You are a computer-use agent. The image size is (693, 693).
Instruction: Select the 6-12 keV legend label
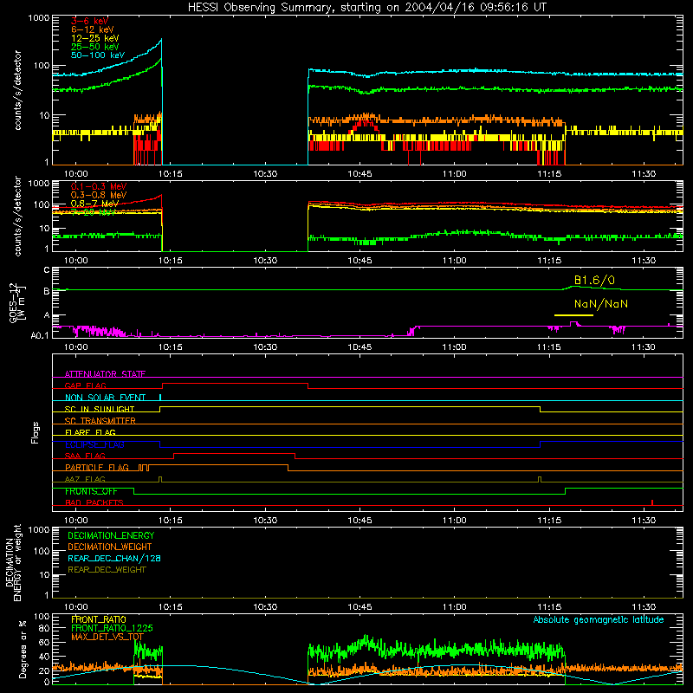point(93,29)
